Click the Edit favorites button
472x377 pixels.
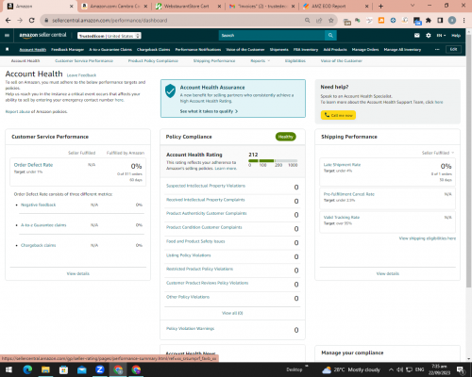pos(453,49)
